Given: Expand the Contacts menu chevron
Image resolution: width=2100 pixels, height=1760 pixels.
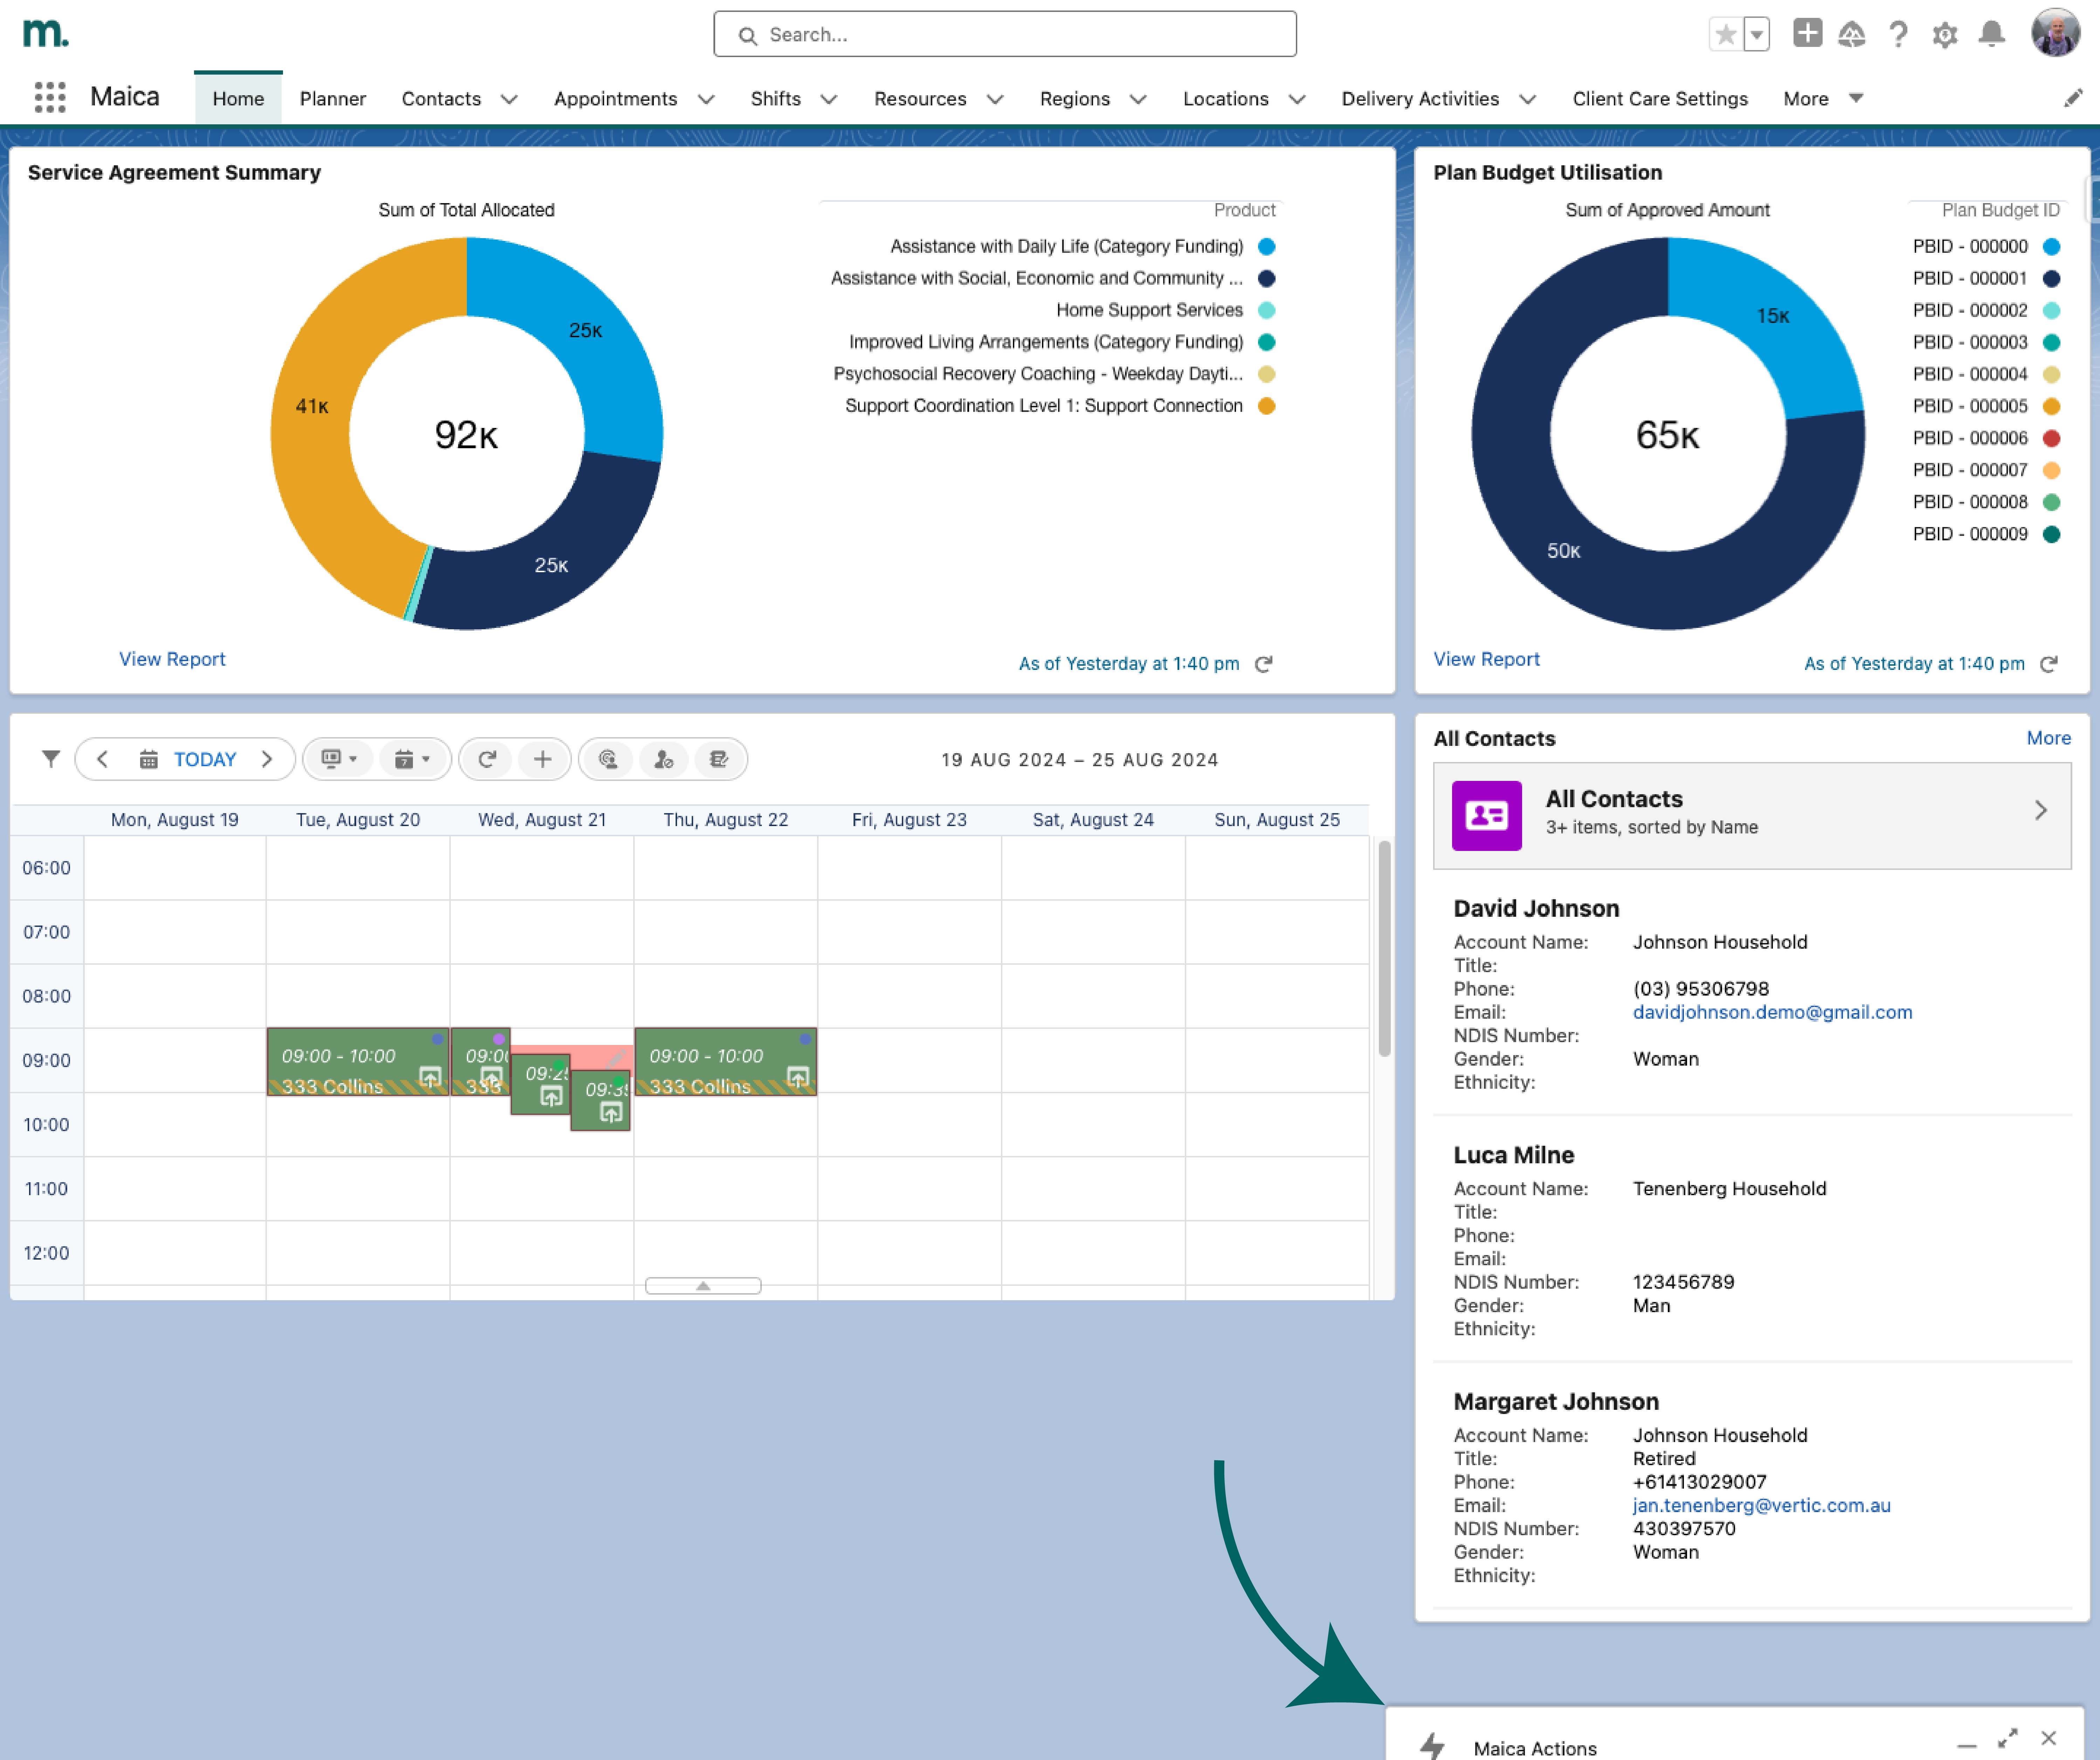Looking at the screenshot, I should point(509,99).
